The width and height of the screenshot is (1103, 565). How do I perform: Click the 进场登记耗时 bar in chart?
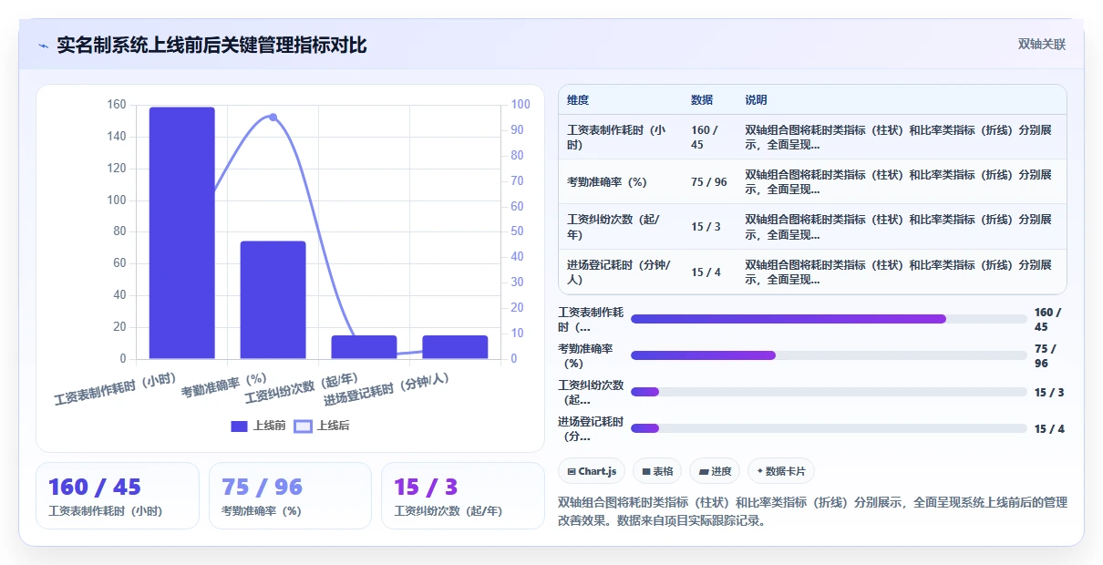[456, 347]
